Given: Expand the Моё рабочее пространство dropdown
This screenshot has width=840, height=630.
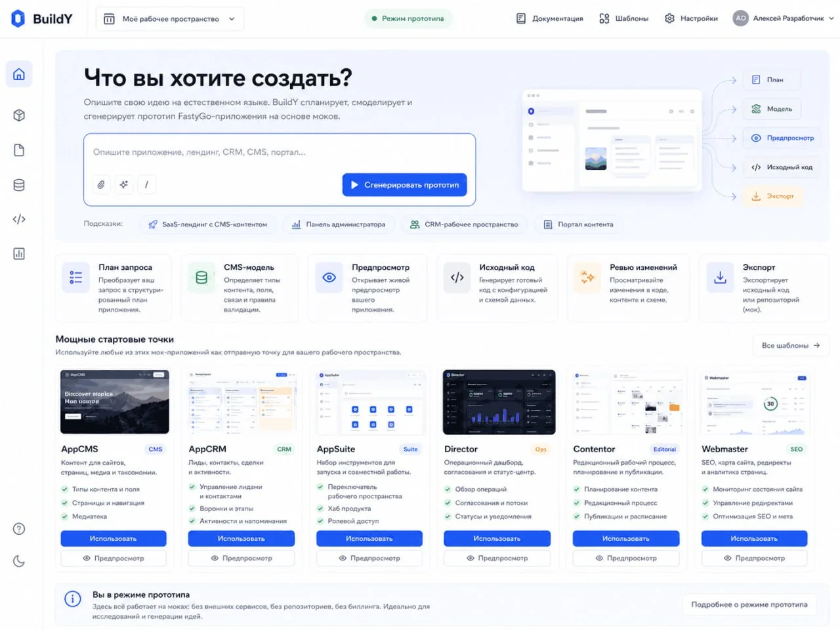Looking at the screenshot, I should [x=170, y=19].
